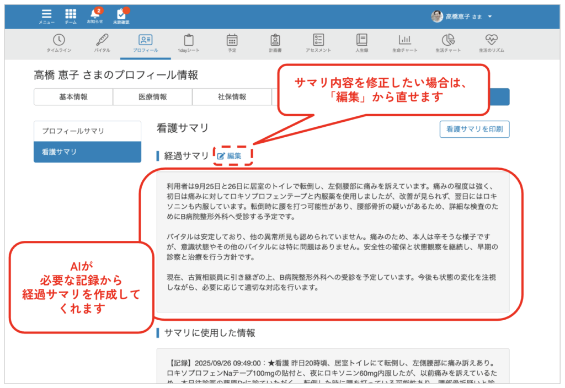Image resolution: width=565 pixels, height=388 pixels.
Task: Switch to the 医療情報 tab
Action: (152, 96)
